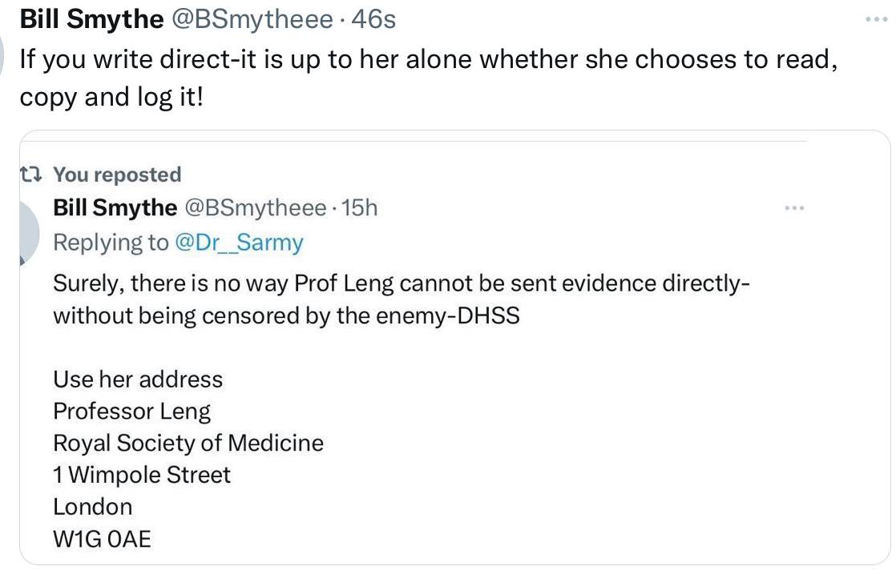Screen dimensions: 896x574
Task: Open the @BSmytheee handle on the top tweet
Action: (x=252, y=19)
